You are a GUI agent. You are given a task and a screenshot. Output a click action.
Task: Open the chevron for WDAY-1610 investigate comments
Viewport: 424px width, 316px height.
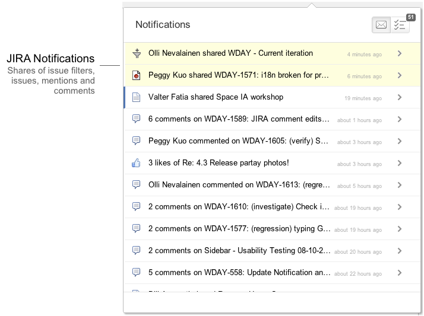[x=400, y=207]
